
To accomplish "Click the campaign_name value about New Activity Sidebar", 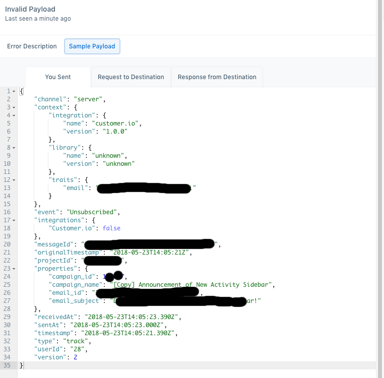I will pyautogui.click(x=191, y=285).
